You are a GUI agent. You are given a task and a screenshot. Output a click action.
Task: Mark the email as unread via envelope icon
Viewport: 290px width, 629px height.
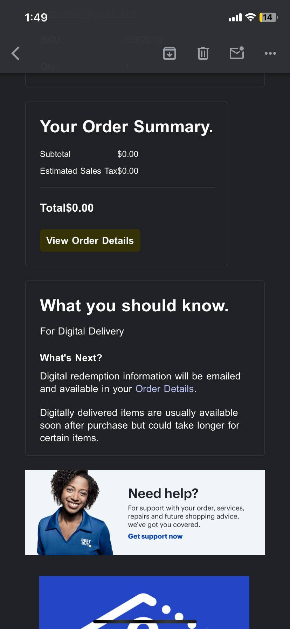(236, 53)
